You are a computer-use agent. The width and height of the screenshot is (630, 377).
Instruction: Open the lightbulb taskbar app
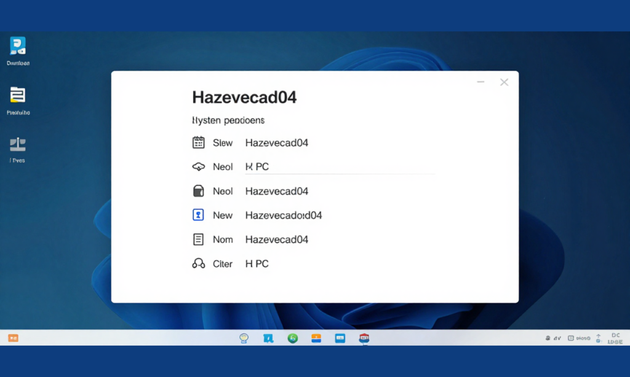244,338
